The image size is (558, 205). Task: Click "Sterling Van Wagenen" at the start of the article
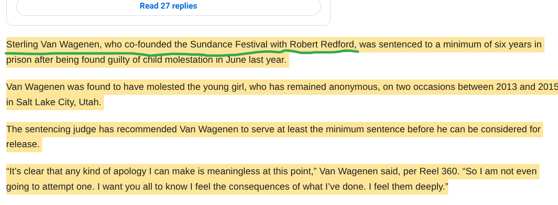coord(54,44)
